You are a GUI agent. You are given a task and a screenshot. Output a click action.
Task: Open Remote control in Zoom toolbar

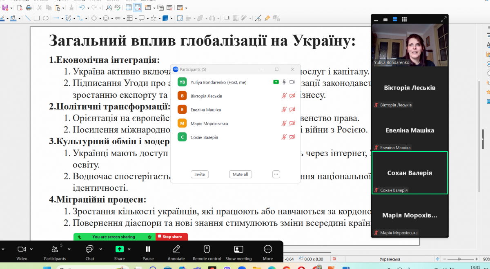pyautogui.click(x=207, y=249)
